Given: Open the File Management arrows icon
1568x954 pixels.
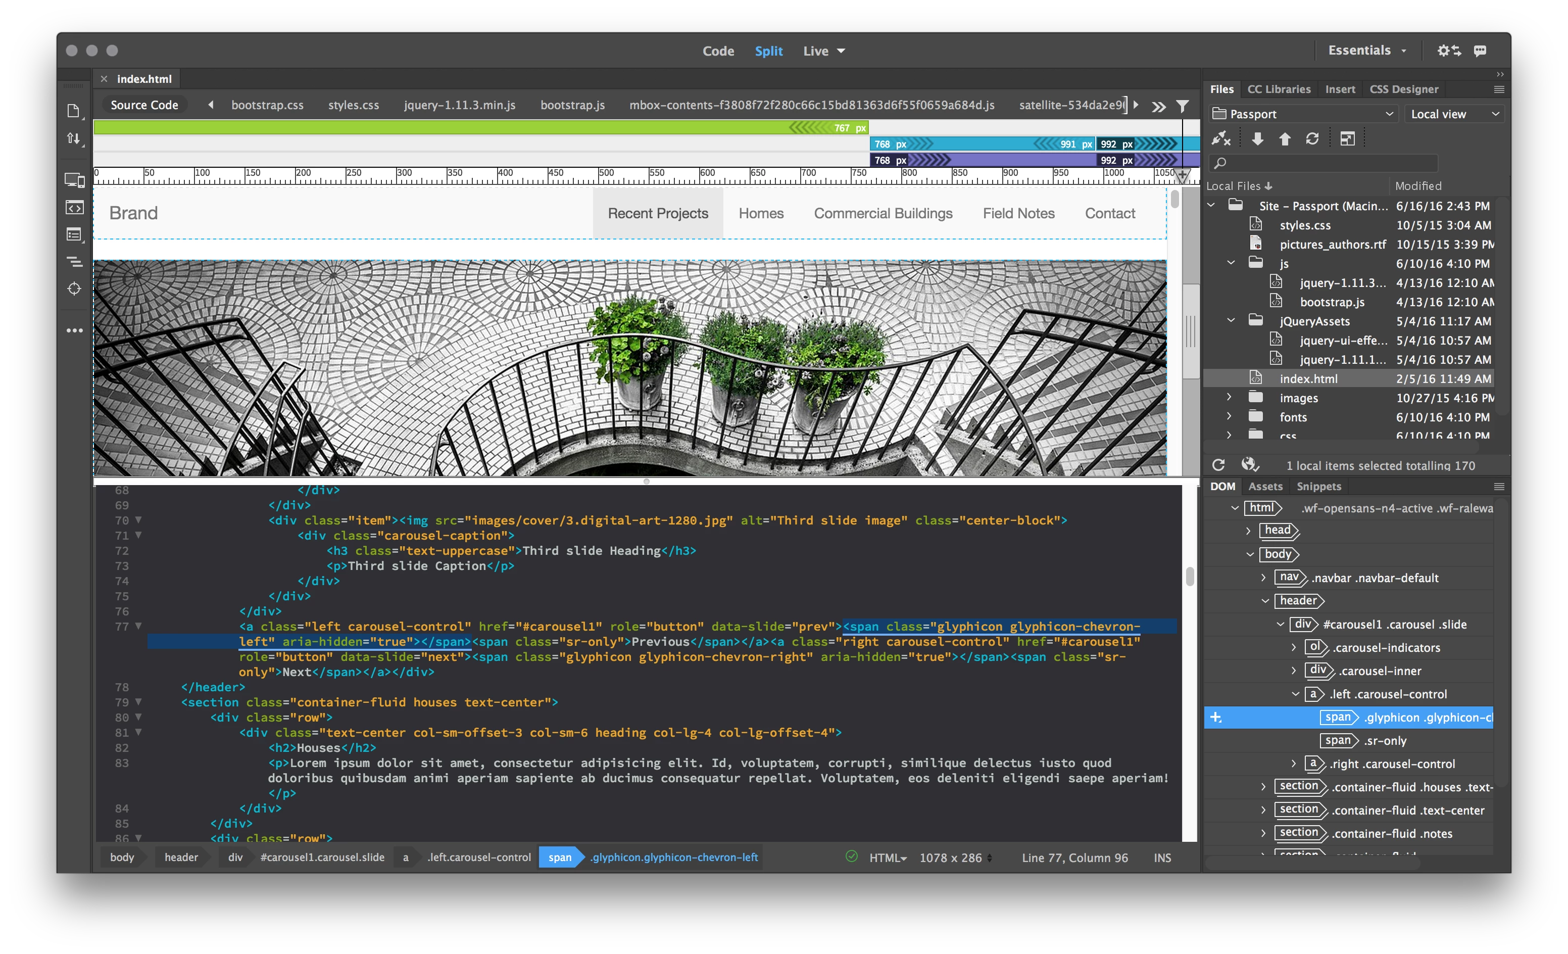Looking at the screenshot, I should pyautogui.click(x=74, y=138).
